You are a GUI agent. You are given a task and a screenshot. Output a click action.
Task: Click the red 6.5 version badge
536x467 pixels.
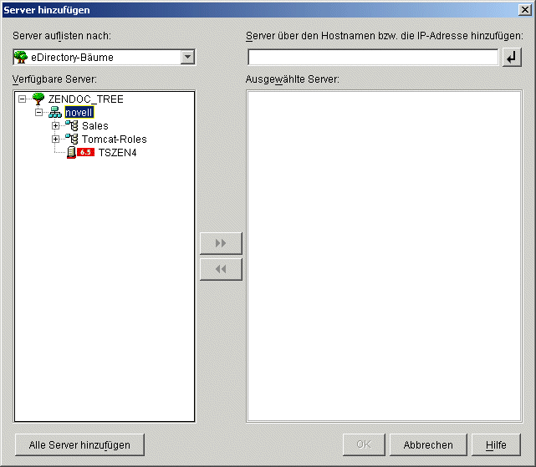86,152
